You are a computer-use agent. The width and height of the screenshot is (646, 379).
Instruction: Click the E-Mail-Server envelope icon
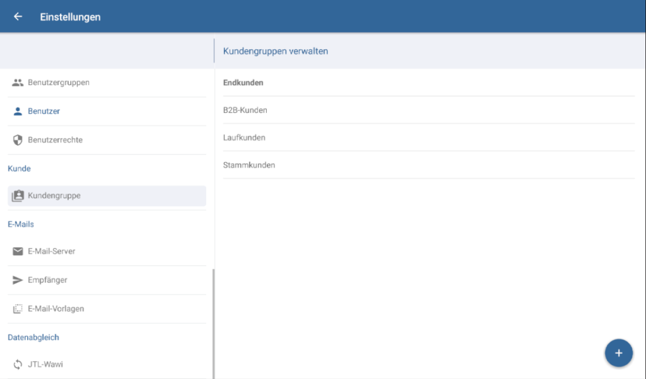coord(18,252)
